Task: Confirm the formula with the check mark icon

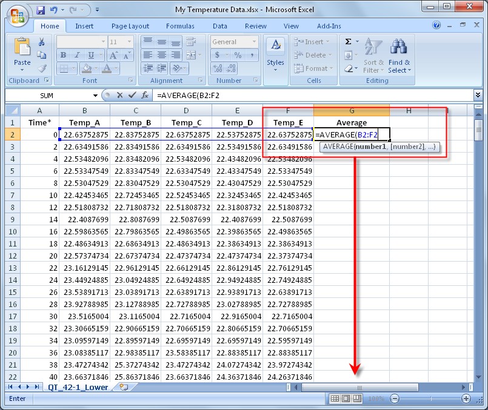Action: (x=131, y=95)
